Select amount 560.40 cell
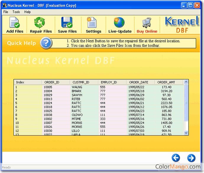The width and height of the screenshot is (204, 173). click(x=166, y=99)
